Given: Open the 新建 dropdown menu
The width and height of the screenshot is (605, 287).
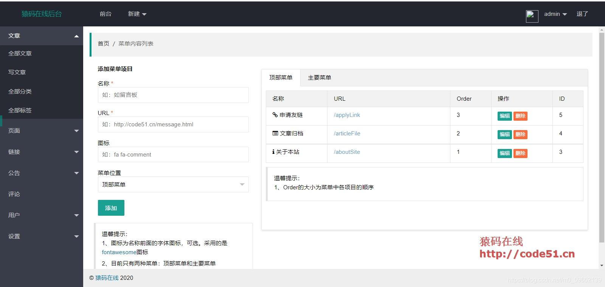Looking at the screenshot, I should (x=137, y=14).
